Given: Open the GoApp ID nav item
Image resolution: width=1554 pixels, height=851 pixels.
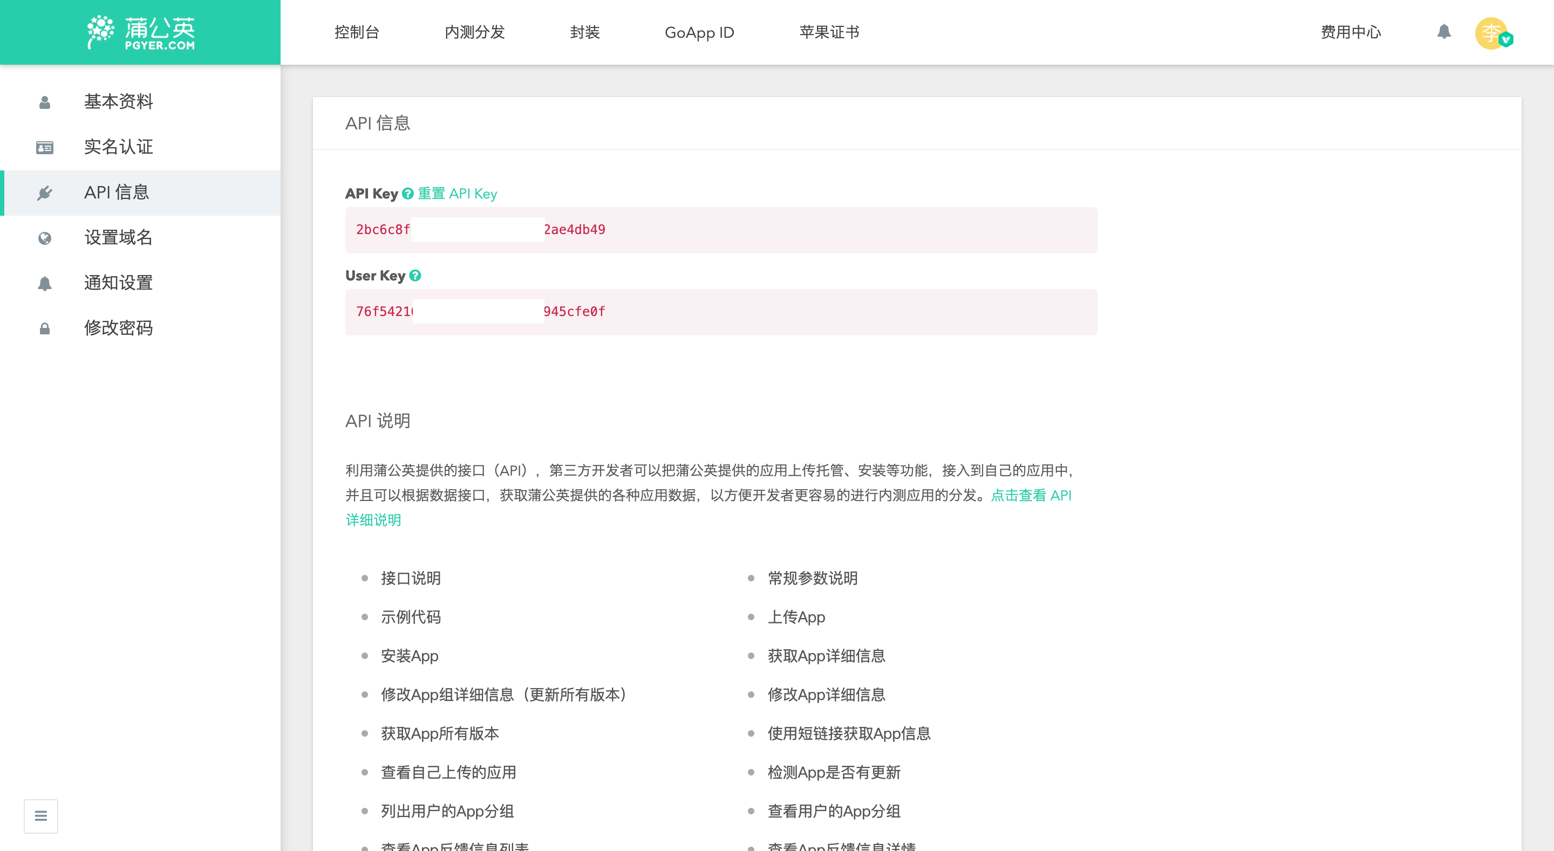Looking at the screenshot, I should (x=700, y=32).
